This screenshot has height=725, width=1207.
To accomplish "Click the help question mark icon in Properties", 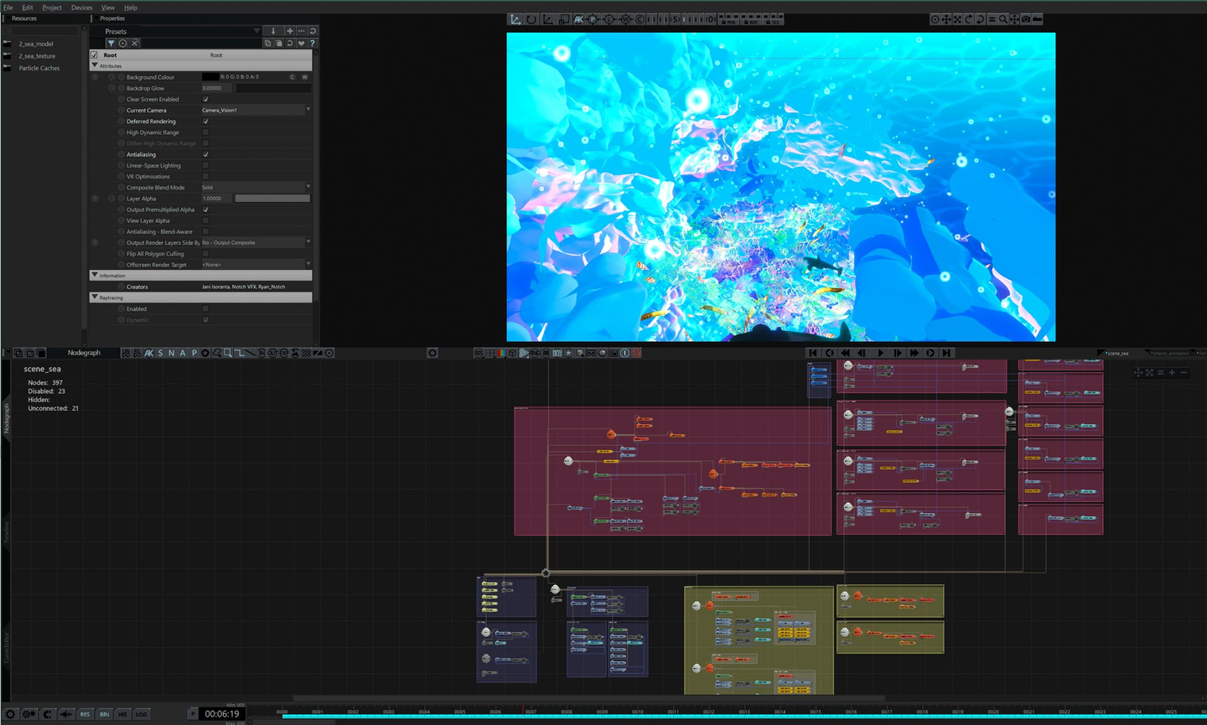I will point(313,44).
